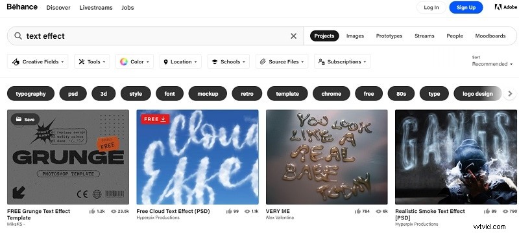Screen dimensions: 519x233
Task: Expand the Creative Fields filter
Action: coord(38,61)
